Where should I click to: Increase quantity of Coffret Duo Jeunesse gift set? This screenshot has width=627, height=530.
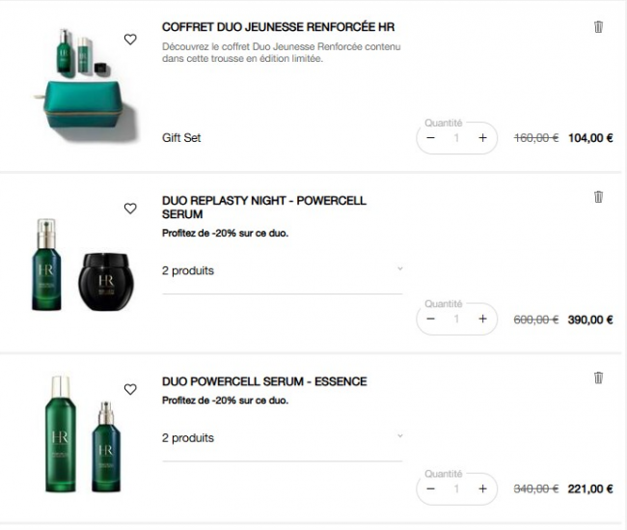[x=482, y=138]
